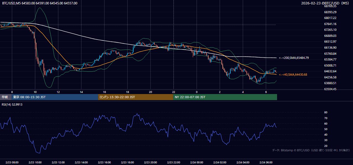
Task: Click the 67641.16 price axis label
Action: 330,24
